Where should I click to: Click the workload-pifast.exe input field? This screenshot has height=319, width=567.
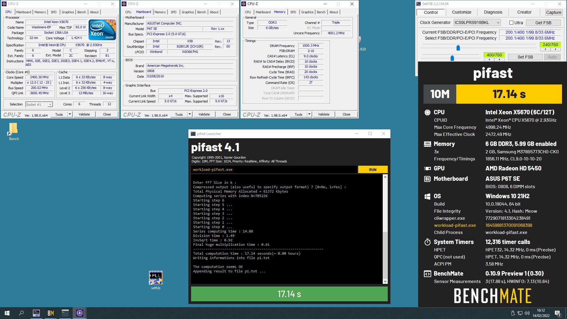tap(274, 170)
